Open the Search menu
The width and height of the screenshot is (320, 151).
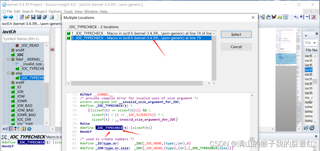click(x=28, y=11)
